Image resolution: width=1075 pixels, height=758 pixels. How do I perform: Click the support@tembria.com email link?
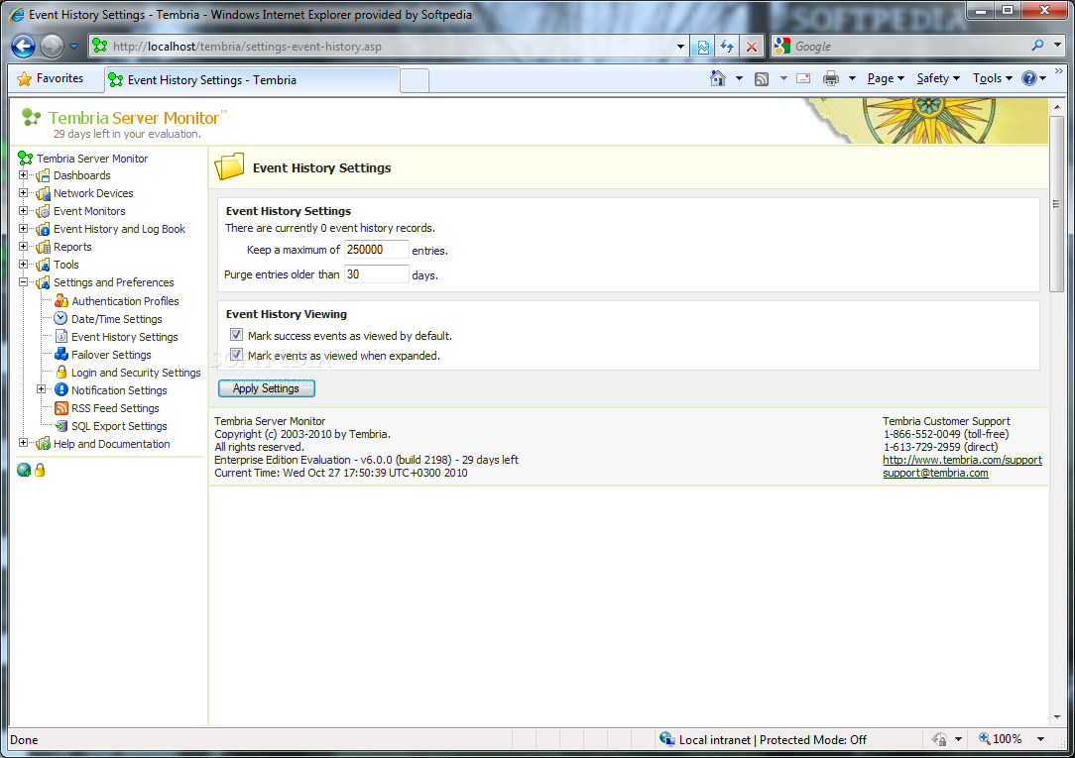click(x=935, y=474)
